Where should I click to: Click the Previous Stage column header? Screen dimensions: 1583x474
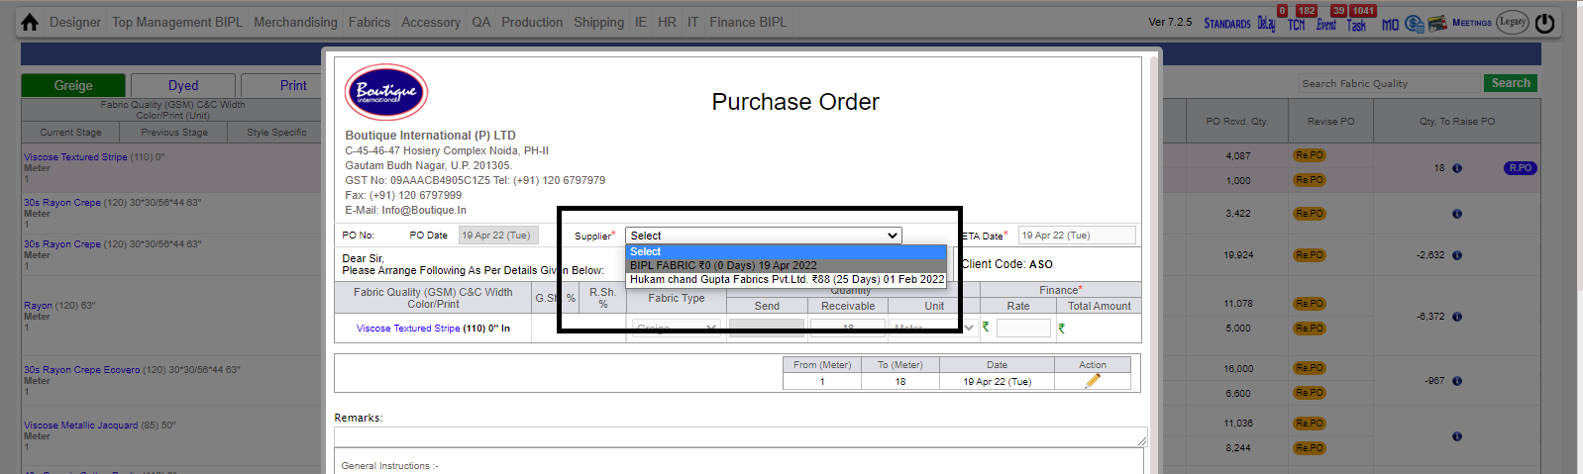coord(174,133)
